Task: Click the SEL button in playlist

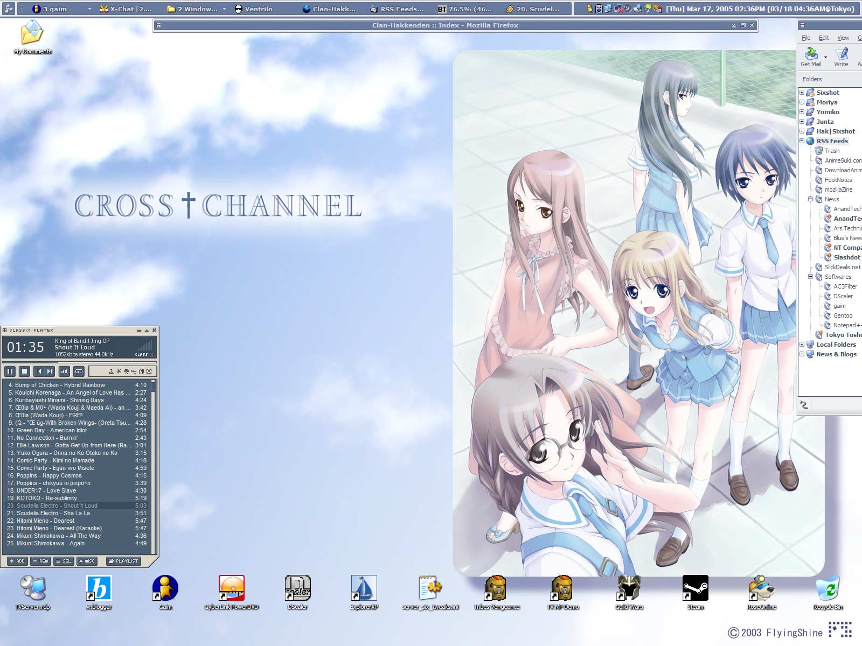Action: click(64, 561)
